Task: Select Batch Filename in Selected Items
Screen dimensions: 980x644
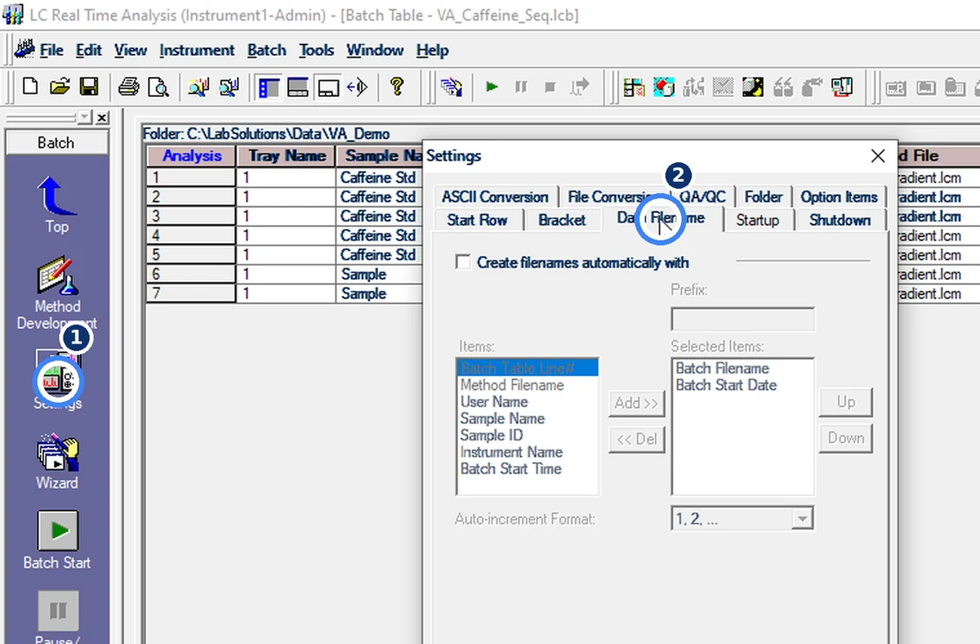Action: 743,368
